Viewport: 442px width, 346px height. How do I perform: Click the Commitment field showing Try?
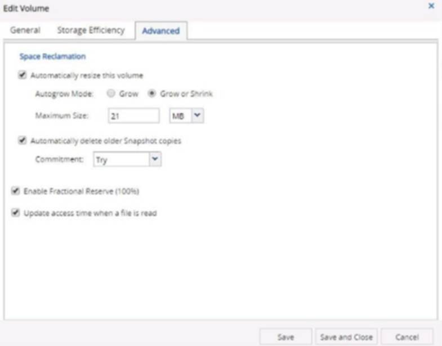tap(121, 159)
